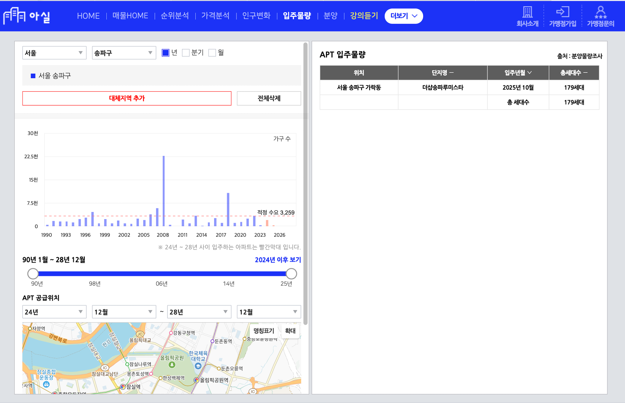Image resolution: width=625 pixels, height=403 pixels.
Task: Click the 가맹점가입 login arrow icon
Action: click(x=562, y=12)
